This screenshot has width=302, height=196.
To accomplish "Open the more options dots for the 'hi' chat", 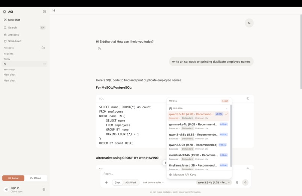I will point(45,64).
